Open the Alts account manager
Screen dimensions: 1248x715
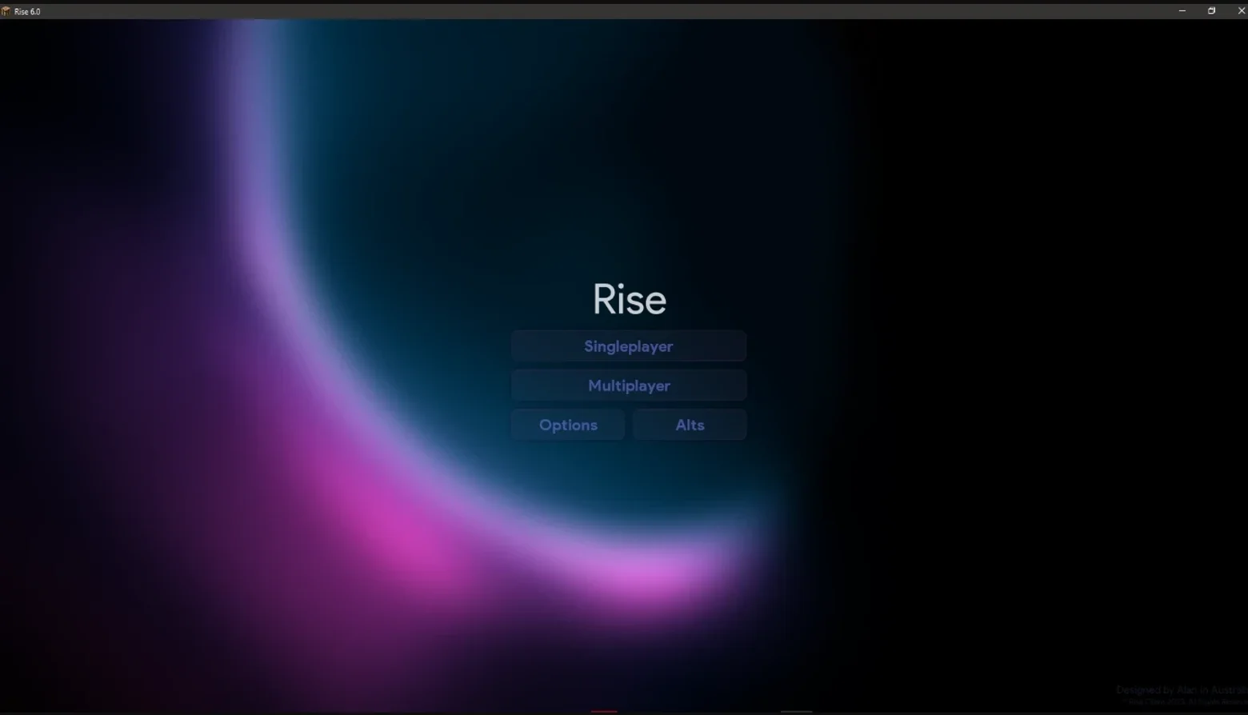click(690, 425)
